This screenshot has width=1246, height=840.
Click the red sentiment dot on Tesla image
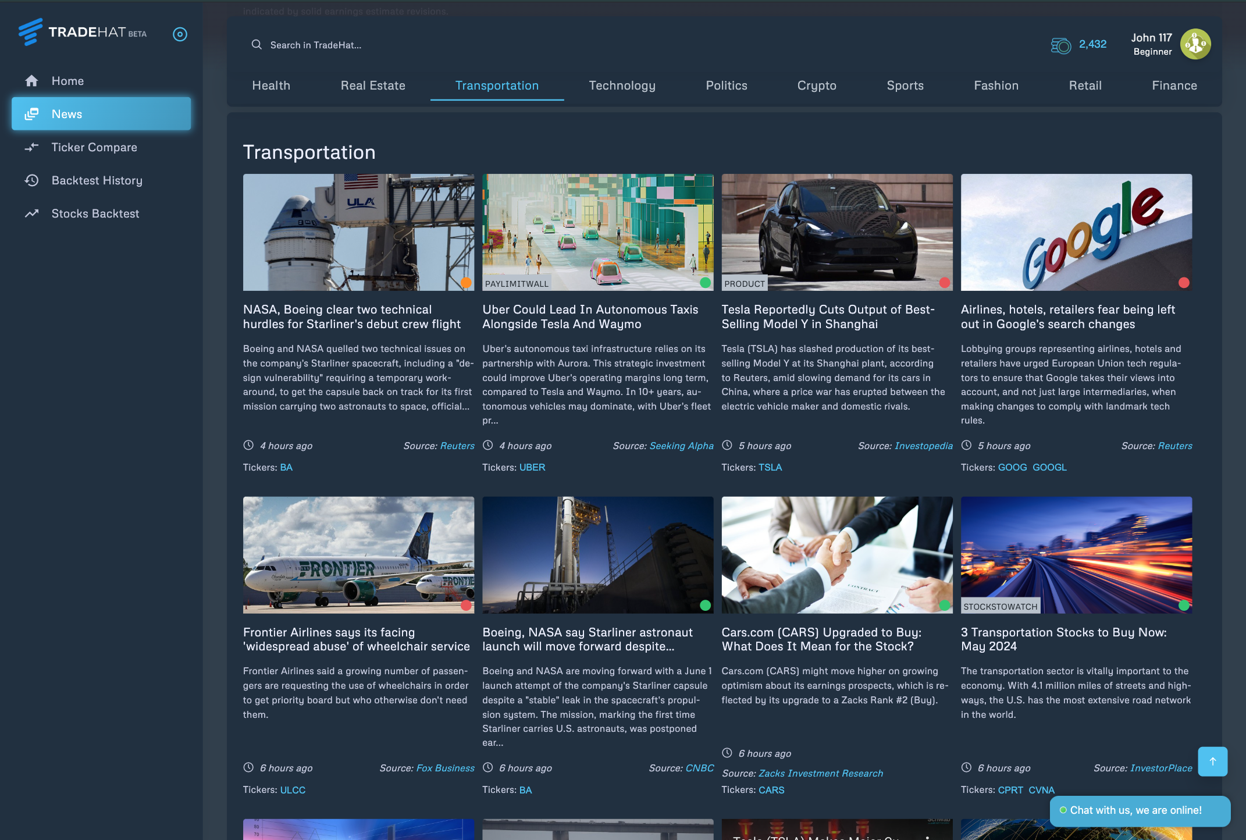coord(944,283)
